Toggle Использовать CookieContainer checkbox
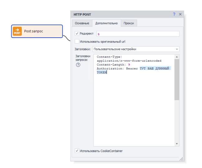Viewport: 202px width, 168px height. [x=77, y=151]
